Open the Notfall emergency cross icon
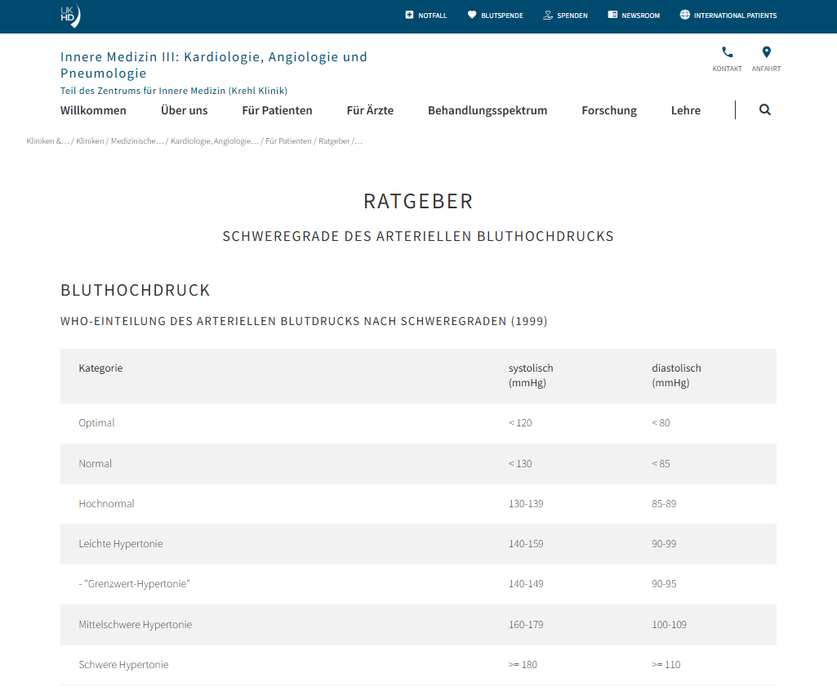Viewport: 837px width, 700px height. click(409, 15)
